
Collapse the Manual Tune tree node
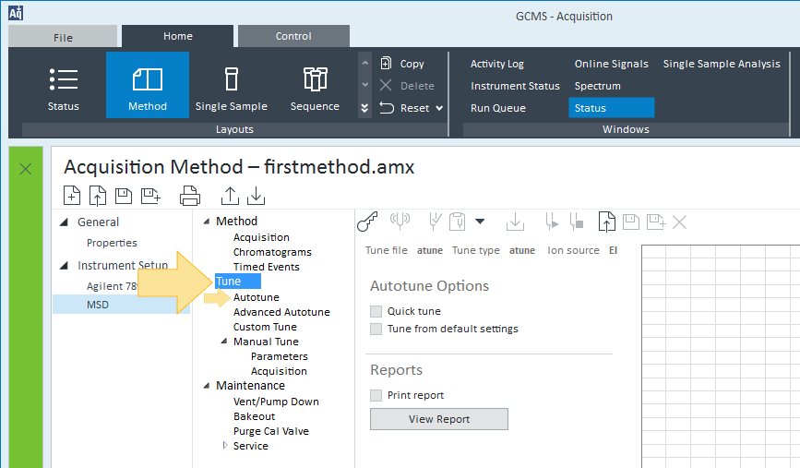click(x=224, y=341)
